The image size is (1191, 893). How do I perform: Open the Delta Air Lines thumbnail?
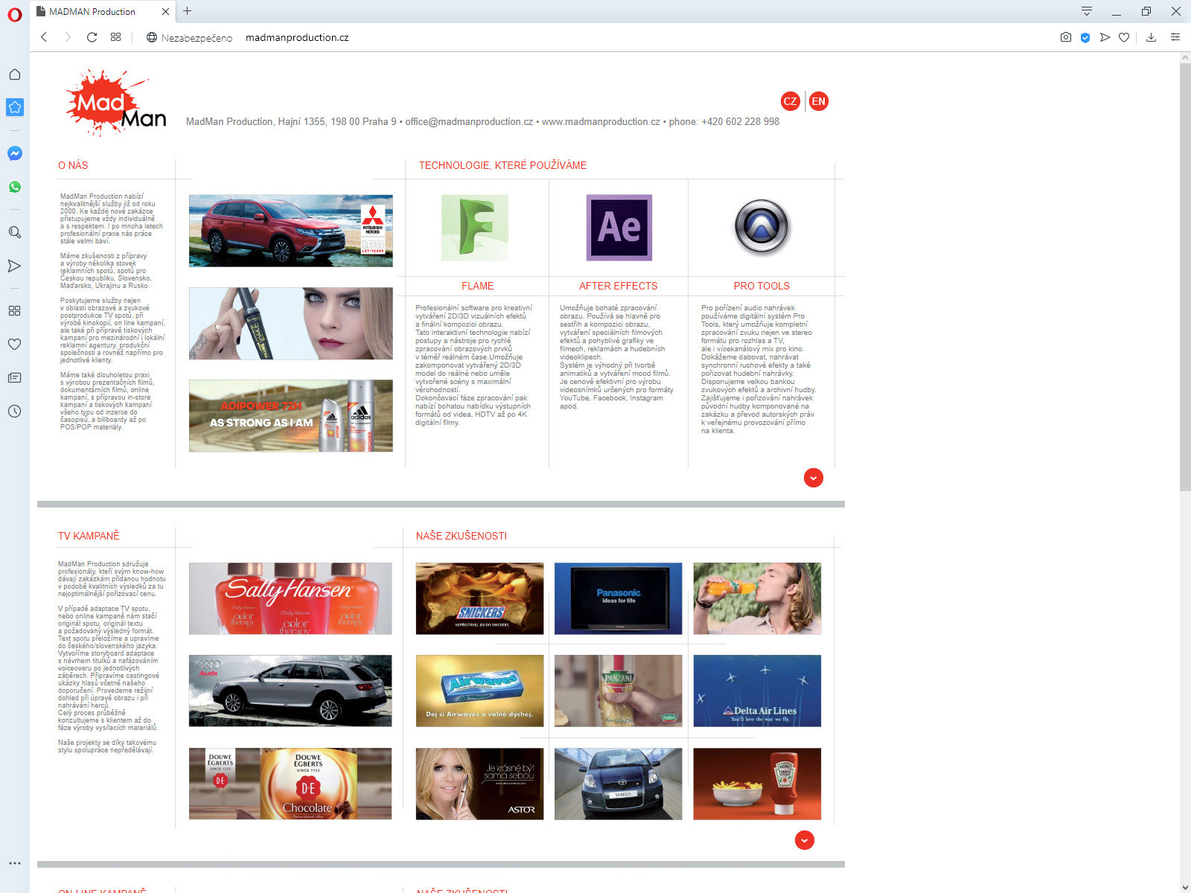[x=757, y=691]
